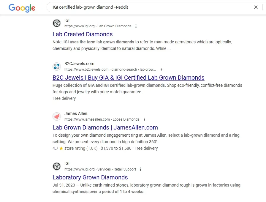Open the Lab Created Diamonds link
266x202 pixels.
point(83,34)
